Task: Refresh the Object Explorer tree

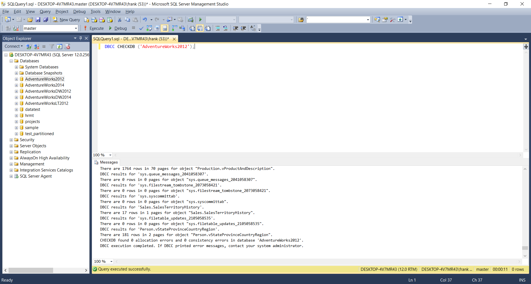Action: pyautogui.click(x=59, y=46)
